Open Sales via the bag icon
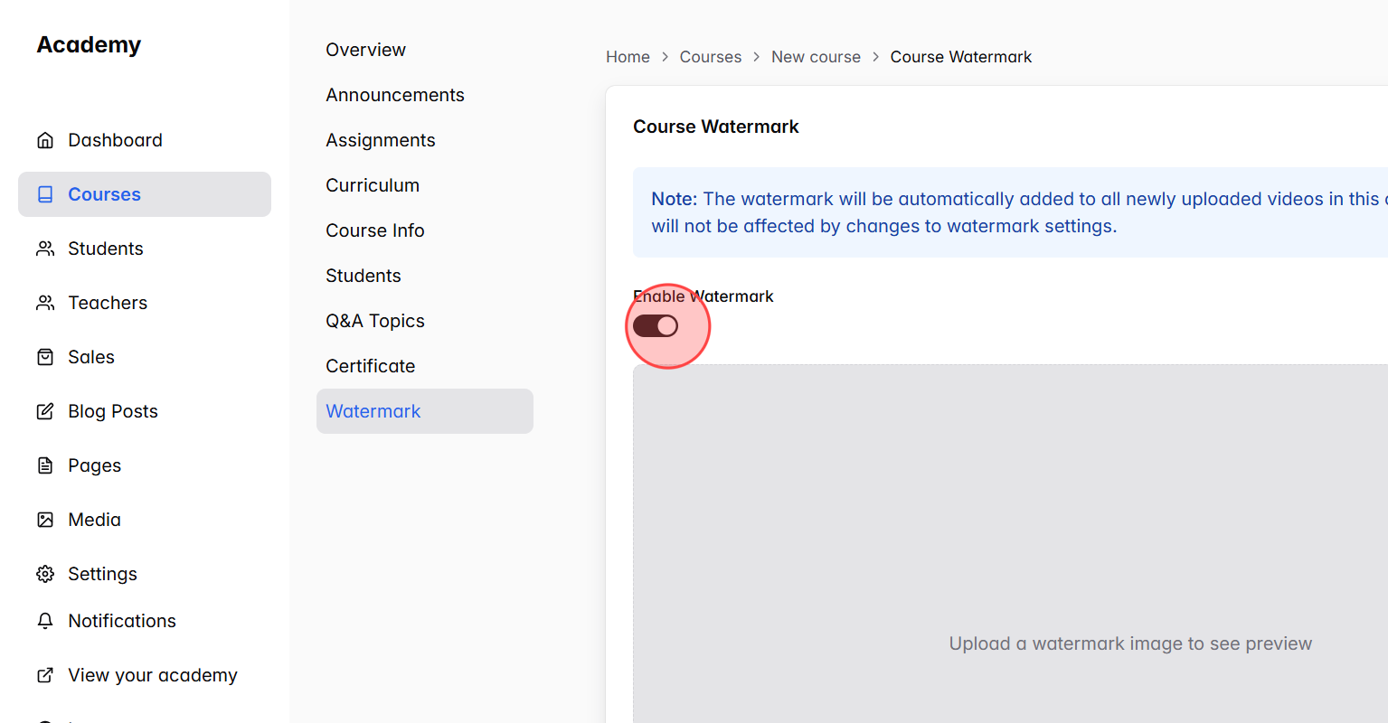 coord(45,357)
